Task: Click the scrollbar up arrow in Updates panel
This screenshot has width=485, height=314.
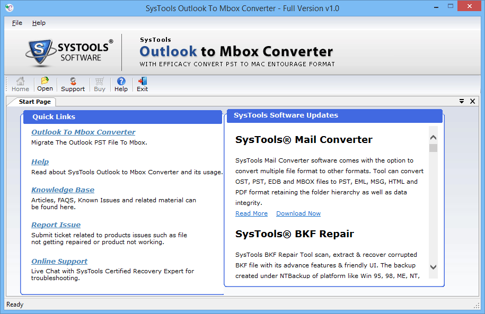Action: click(433, 136)
